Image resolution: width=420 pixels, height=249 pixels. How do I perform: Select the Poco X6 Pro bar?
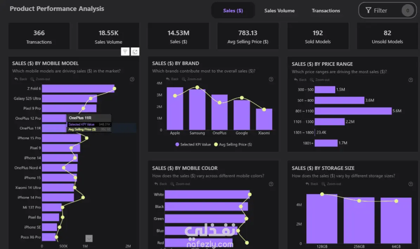click(49, 237)
